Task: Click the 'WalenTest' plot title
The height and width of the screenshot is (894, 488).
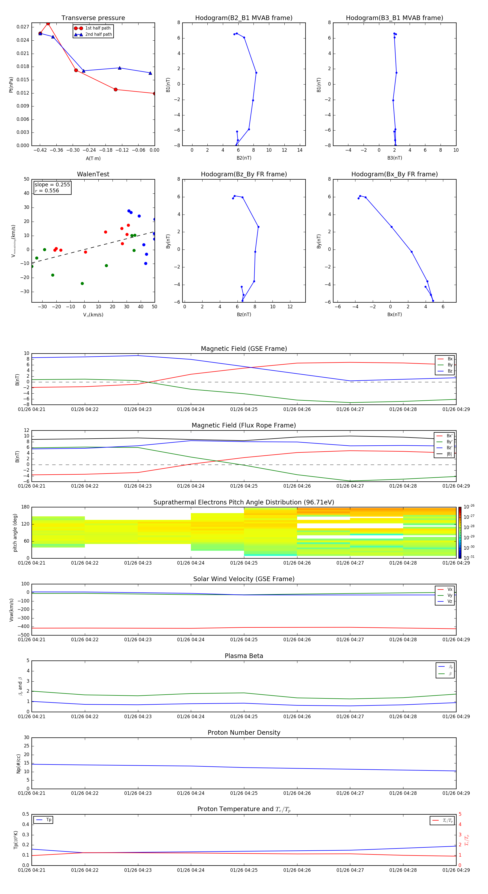Action: tap(93, 174)
